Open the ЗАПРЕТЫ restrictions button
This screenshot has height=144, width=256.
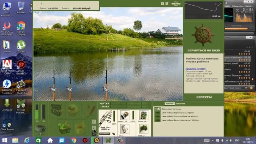[204, 97]
